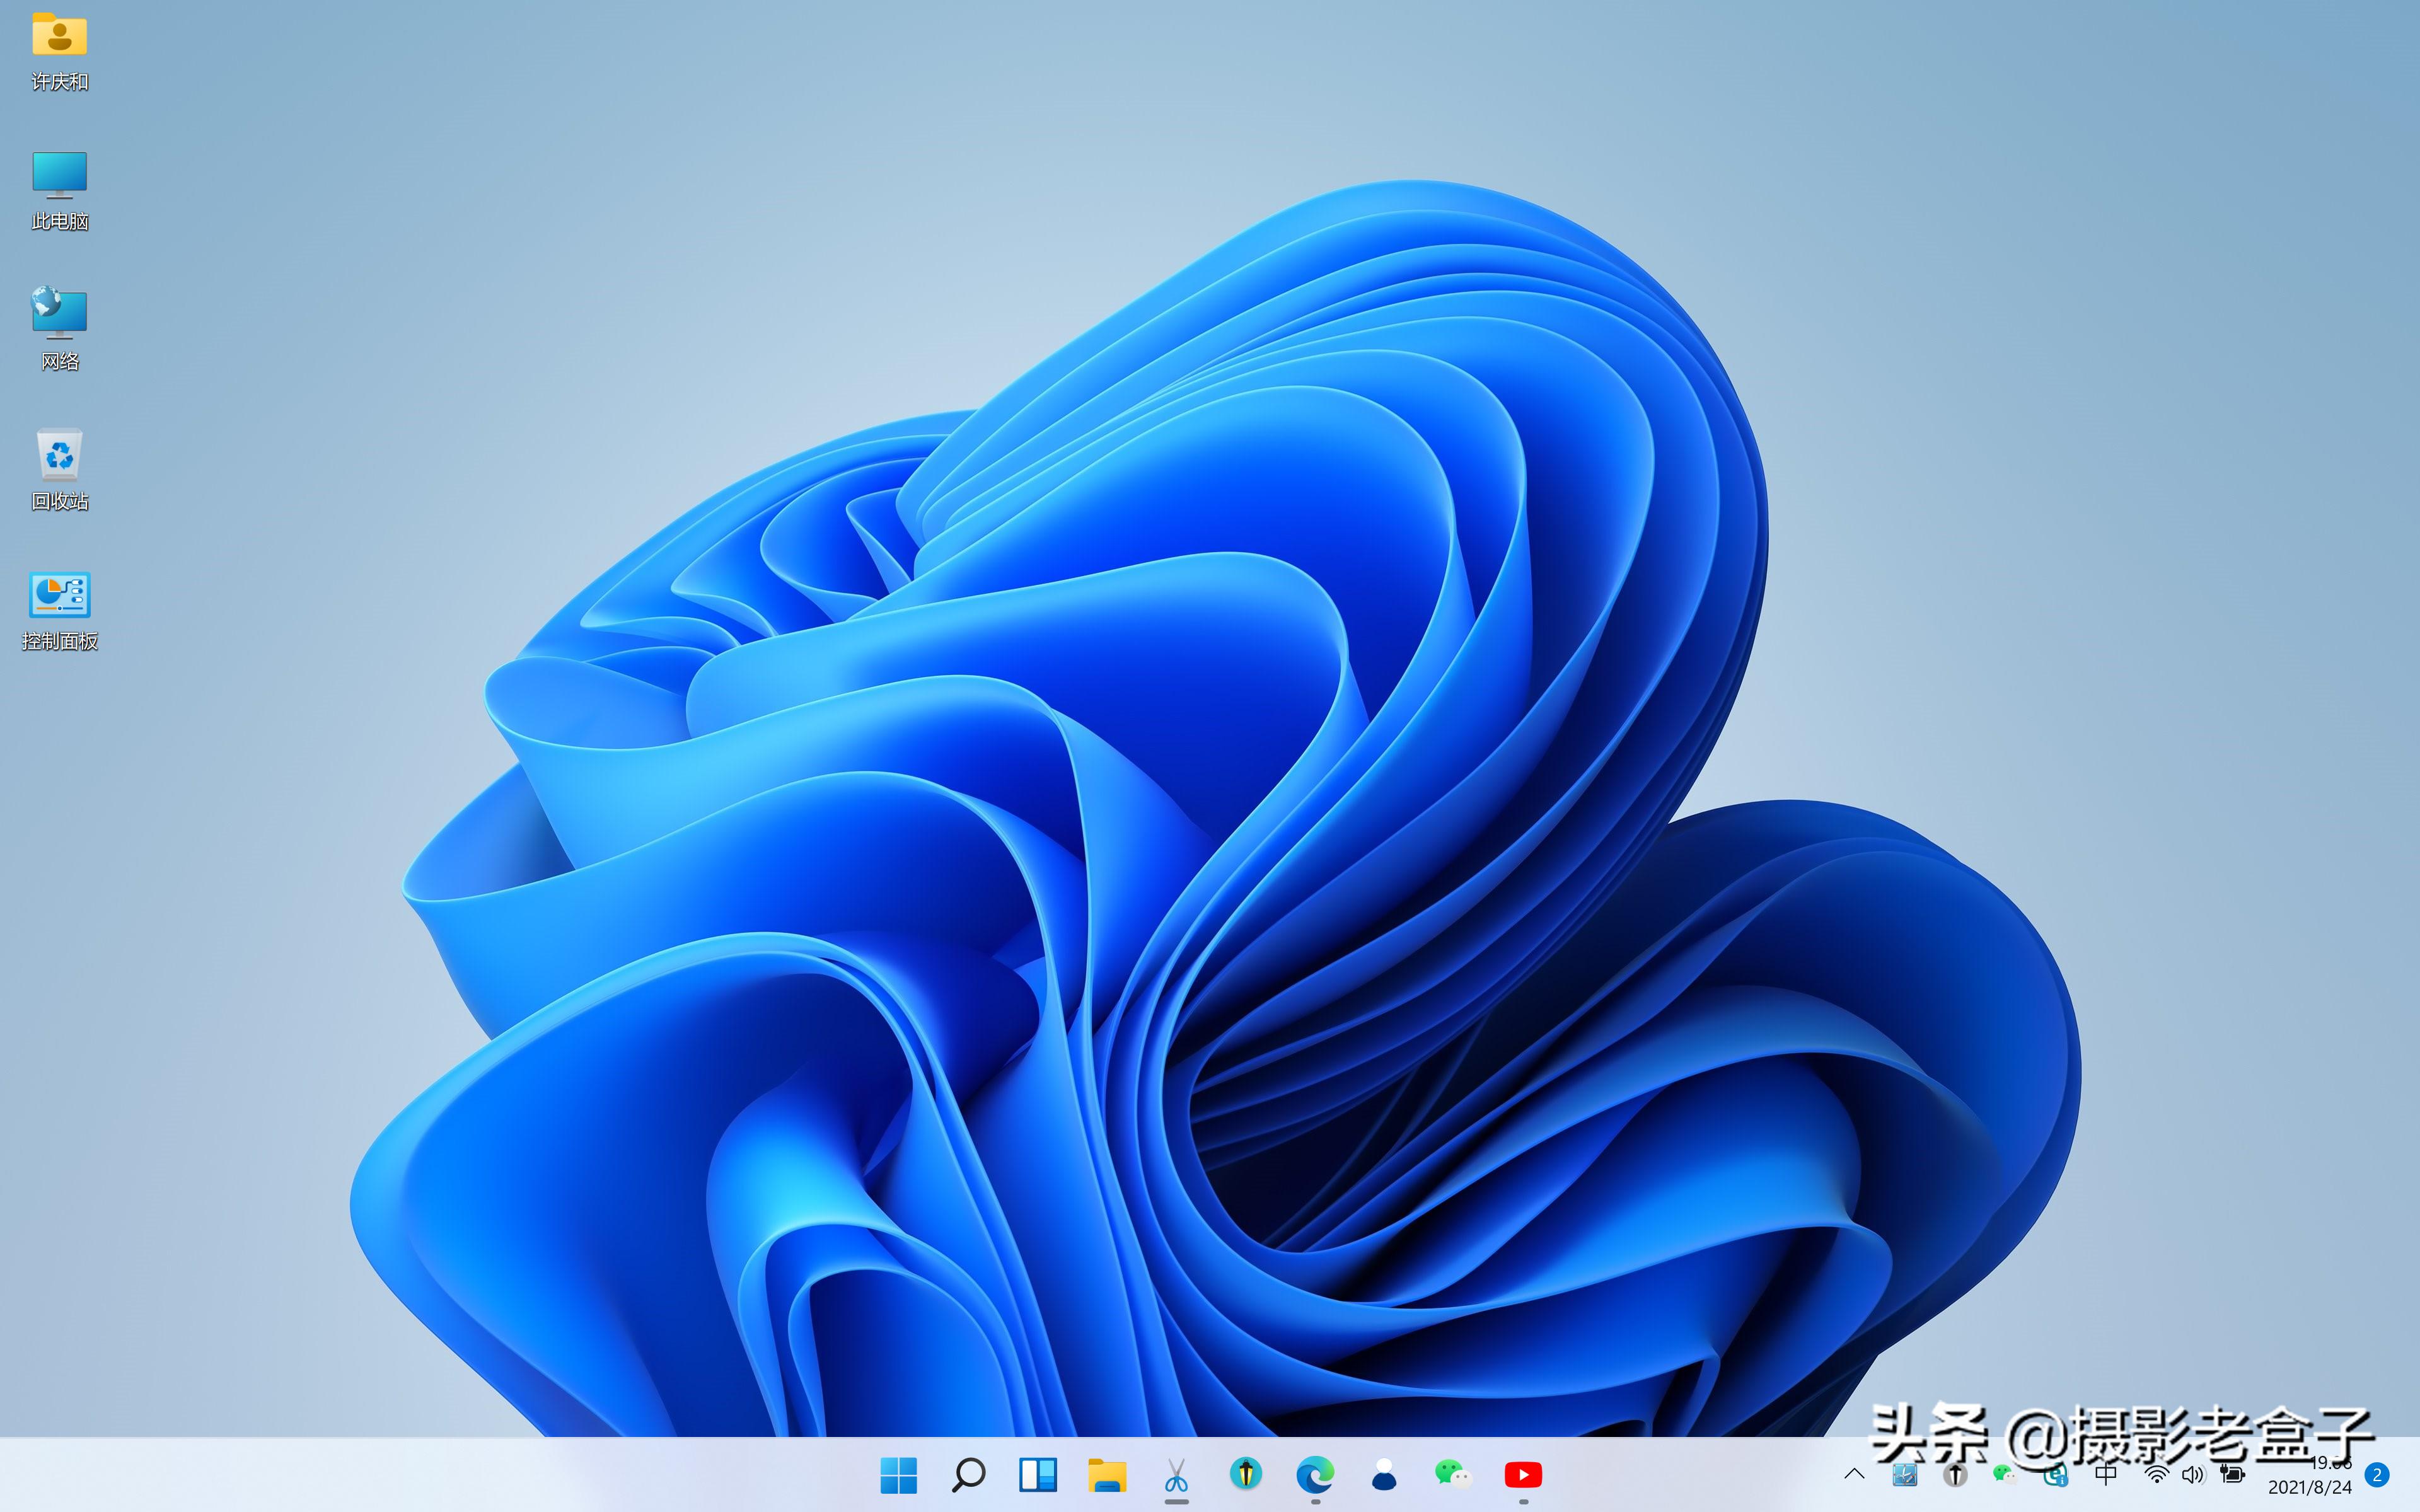
Task: Open the Lantern VPN app on the taskbar
Action: point(1246,1474)
